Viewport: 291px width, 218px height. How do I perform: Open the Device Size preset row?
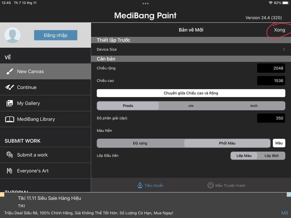click(x=191, y=49)
